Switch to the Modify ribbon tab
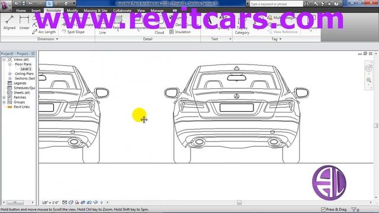 [x=72, y=11]
